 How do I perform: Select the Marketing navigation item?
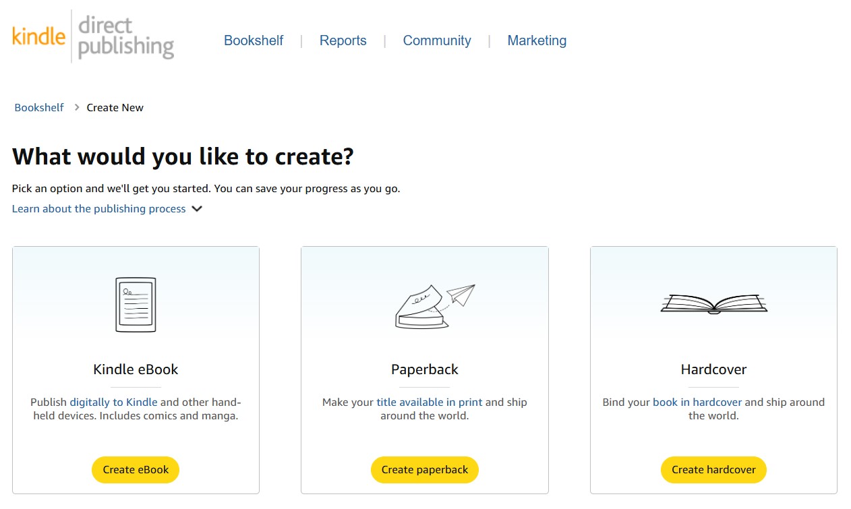click(537, 40)
